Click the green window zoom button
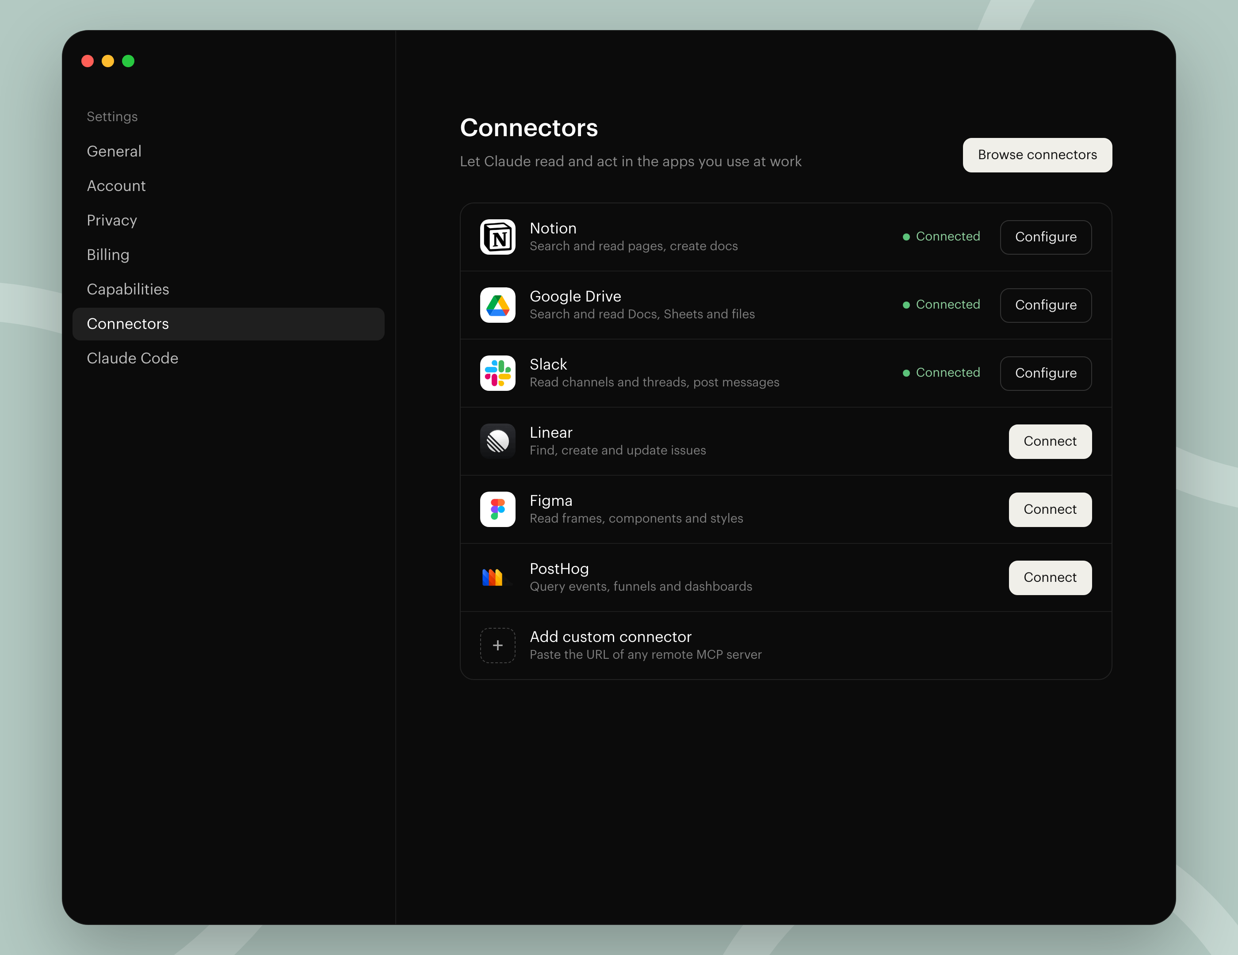 click(128, 61)
